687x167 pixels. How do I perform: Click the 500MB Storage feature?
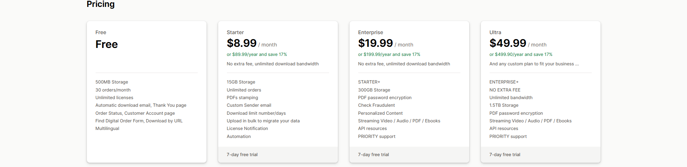point(112,82)
